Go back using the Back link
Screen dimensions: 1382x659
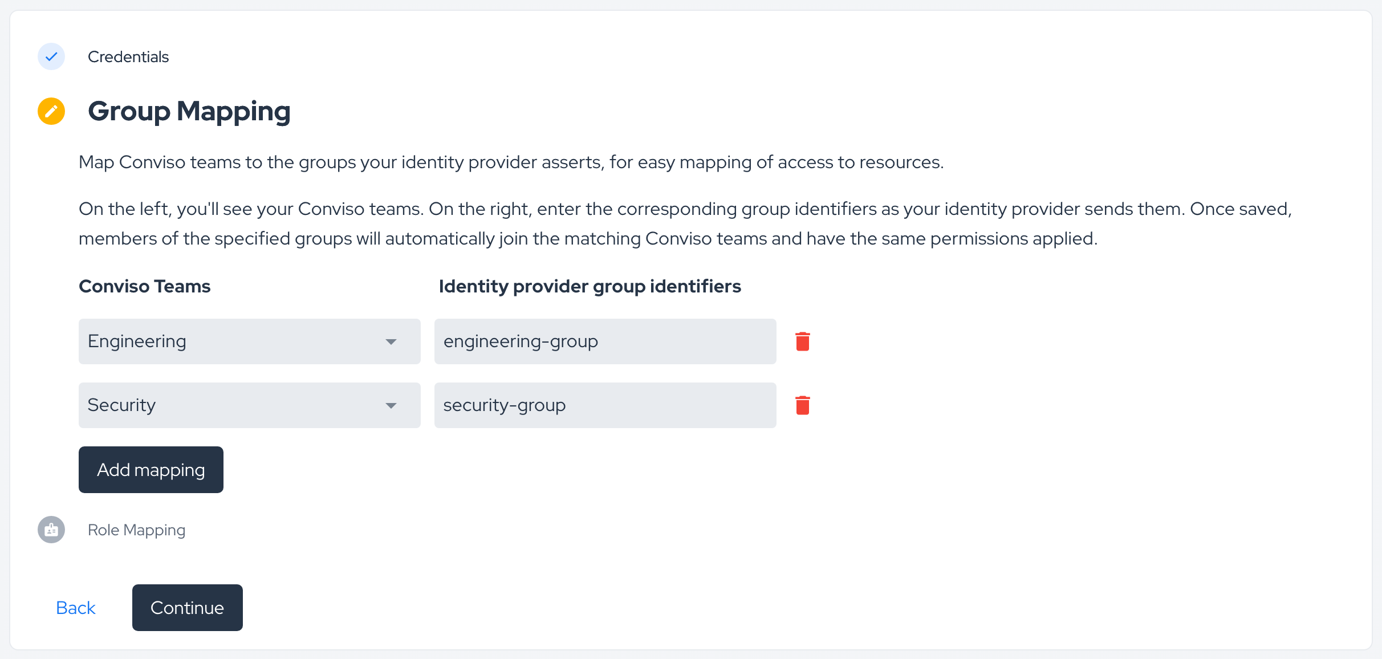pos(76,608)
